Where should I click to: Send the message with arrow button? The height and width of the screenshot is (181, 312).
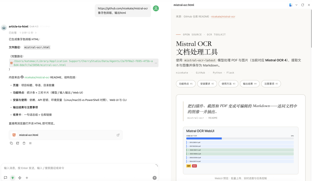155,178
